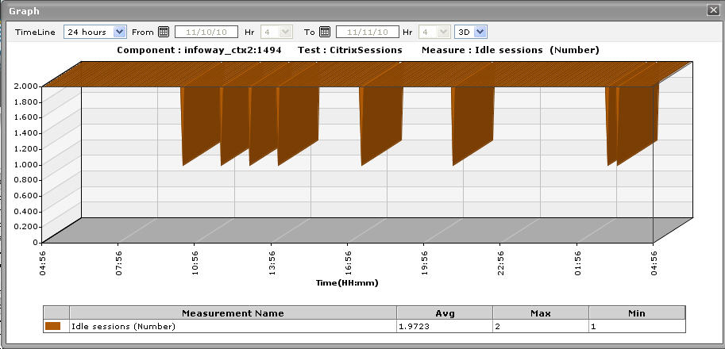Click the To date field 11/11/10
The height and width of the screenshot is (349, 725).
tap(367, 32)
